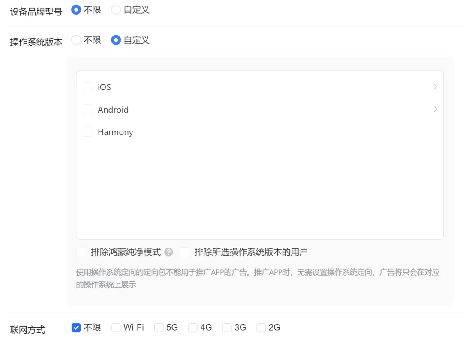
Task: Select 自定义 for 设备品牌型号
Action: (x=116, y=9)
